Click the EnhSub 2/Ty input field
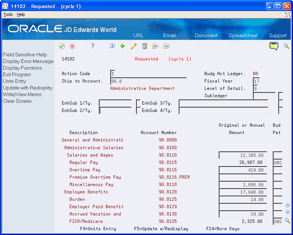Screen dimensions: 293x235 click(x=115, y=111)
